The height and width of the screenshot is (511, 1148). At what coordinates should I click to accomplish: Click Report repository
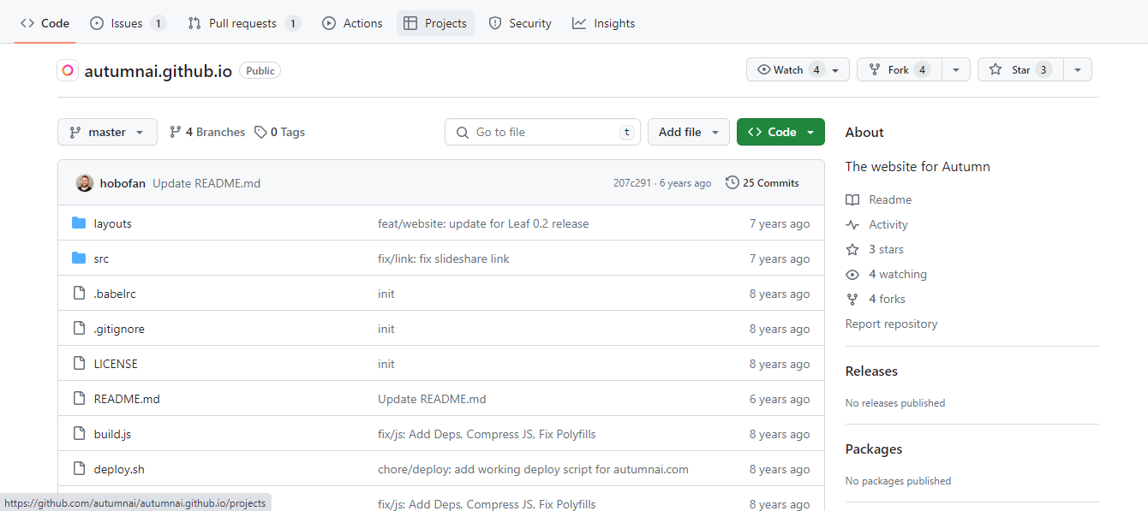(x=891, y=324)
